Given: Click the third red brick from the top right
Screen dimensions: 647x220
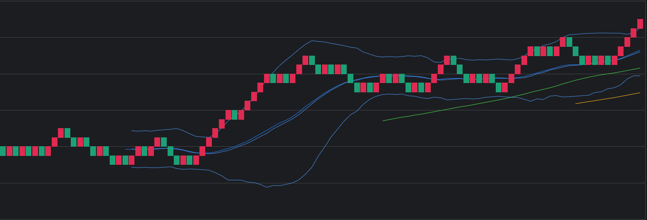Looking at the screenshot, I should pos(627,42).
